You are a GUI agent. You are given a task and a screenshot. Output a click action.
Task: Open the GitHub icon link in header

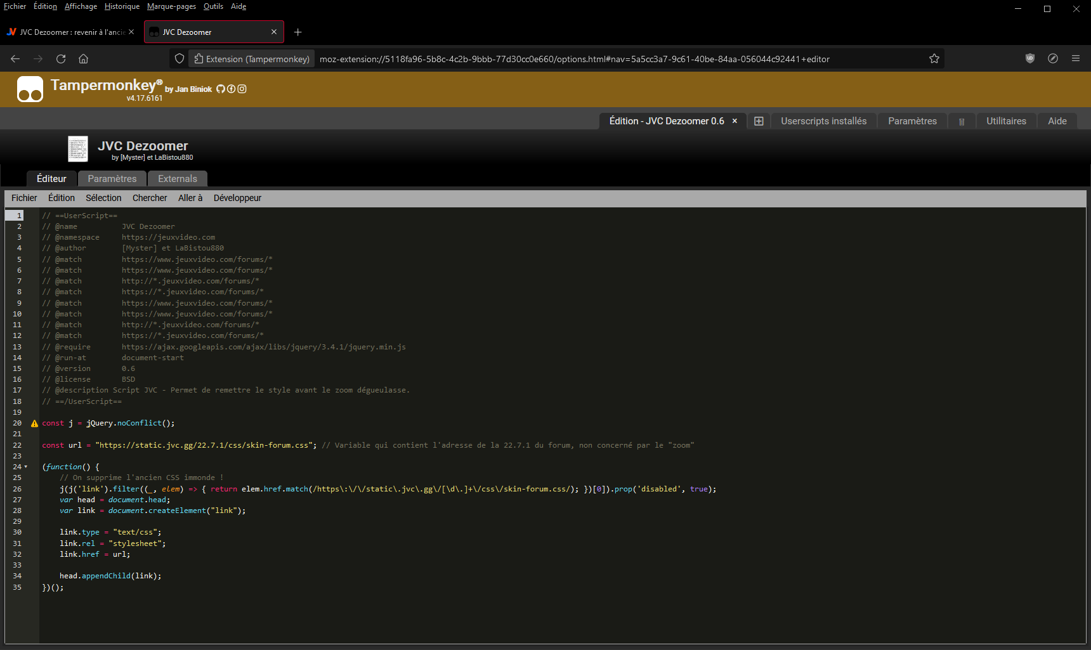point(221,89)
